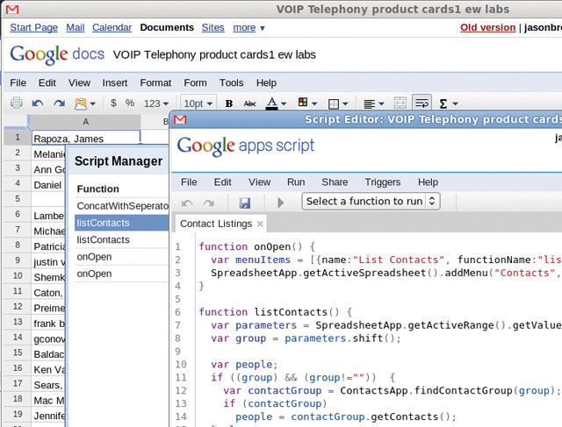Format as currency with the dollar icon
This screenshot has width=562, height=427.
pyautogui.click(x=113, y=103)
